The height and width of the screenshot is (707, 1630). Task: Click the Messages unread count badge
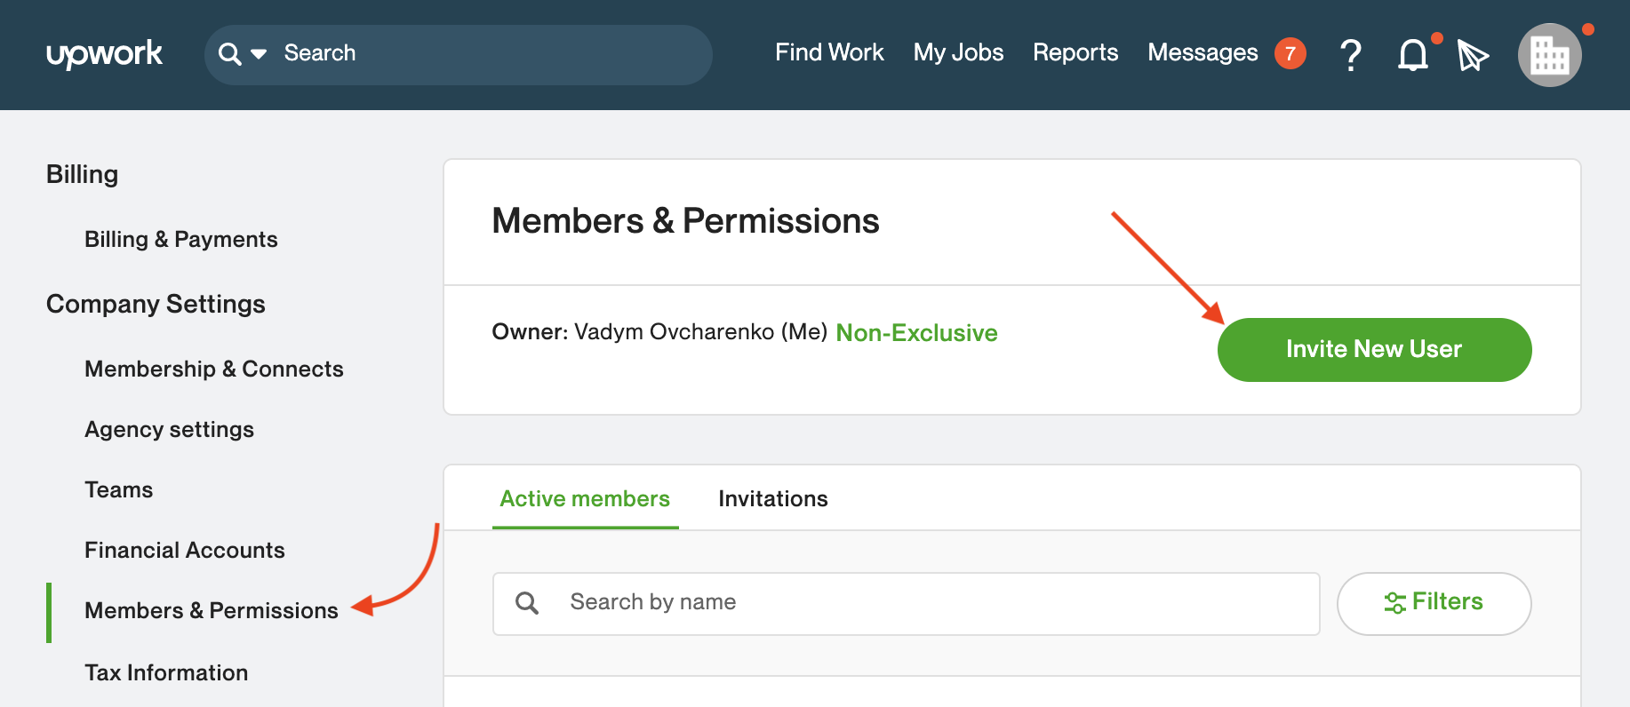[1290, 53]
